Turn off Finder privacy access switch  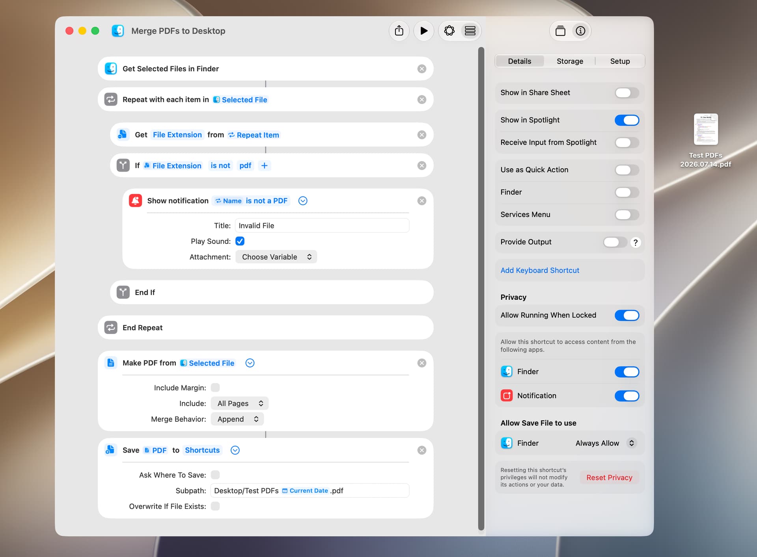click(627, 372)
